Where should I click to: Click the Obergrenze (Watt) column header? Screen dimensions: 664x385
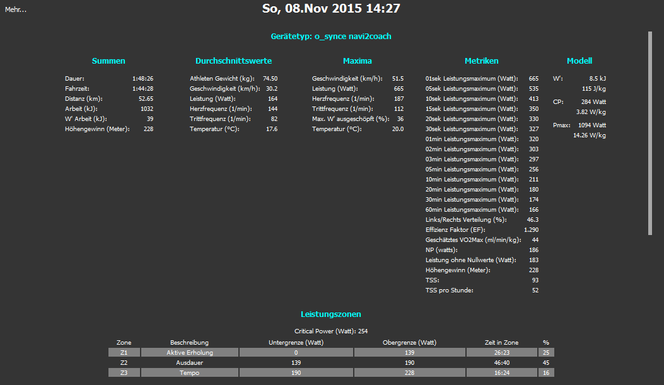pos(409,343)
